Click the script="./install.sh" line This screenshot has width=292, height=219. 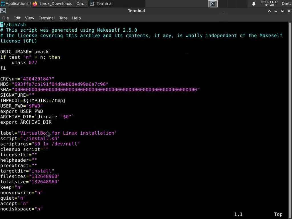point(30,138)
